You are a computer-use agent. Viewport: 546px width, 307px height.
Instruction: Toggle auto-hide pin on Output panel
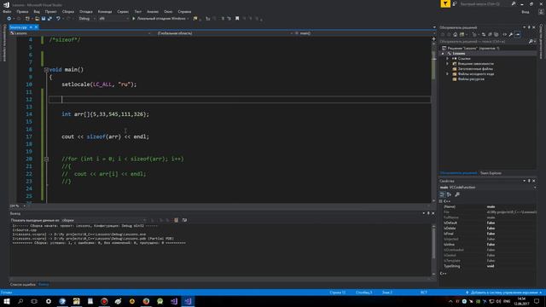click(428, 213)
